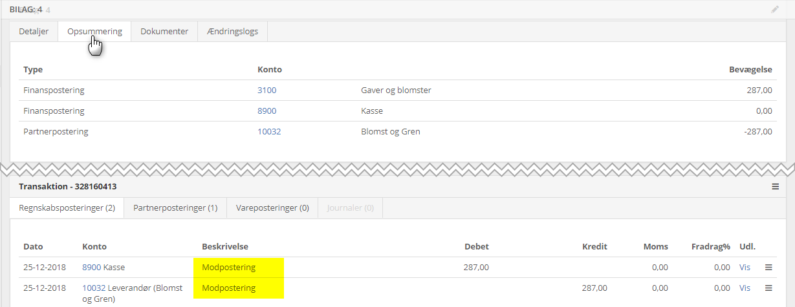The image size is (795, 307).
Task: Select the Vareposteringer (0) tab
Action: point(272,208)
